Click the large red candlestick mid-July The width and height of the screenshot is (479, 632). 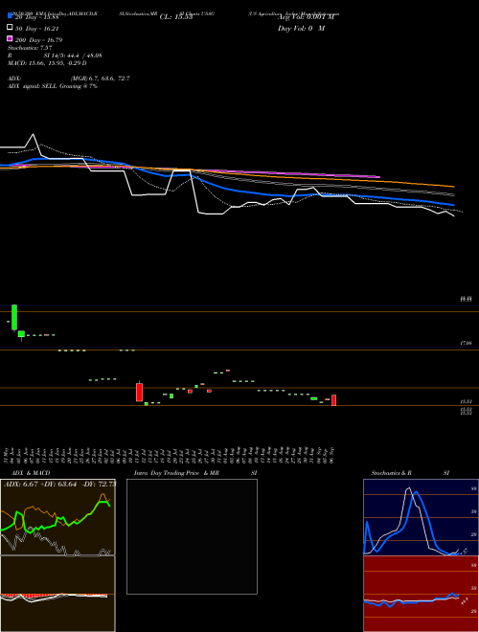pyautogui.click(x=140, y=392)
